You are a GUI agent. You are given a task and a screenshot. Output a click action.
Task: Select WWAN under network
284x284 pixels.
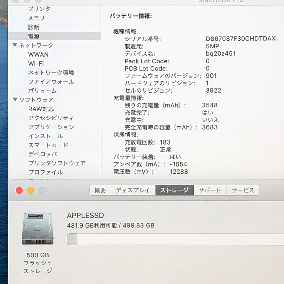pos(38,55)
